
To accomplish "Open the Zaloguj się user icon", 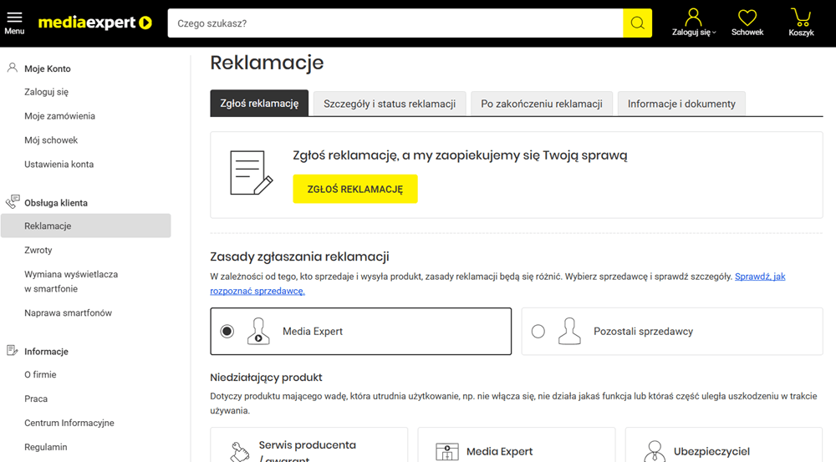I will (693, 17).
